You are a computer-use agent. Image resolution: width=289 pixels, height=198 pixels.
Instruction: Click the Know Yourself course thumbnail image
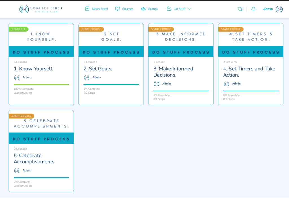coord(41,40)
